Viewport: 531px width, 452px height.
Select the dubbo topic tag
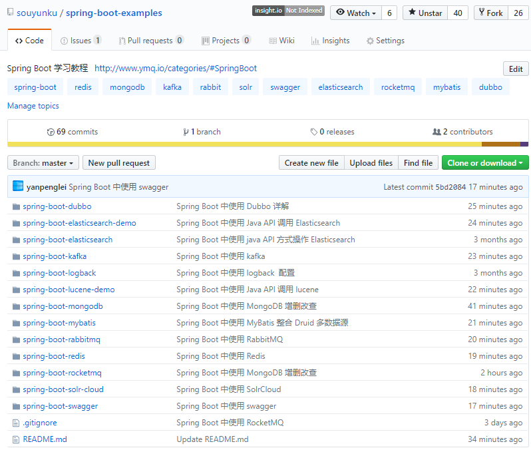coord(490,87)
